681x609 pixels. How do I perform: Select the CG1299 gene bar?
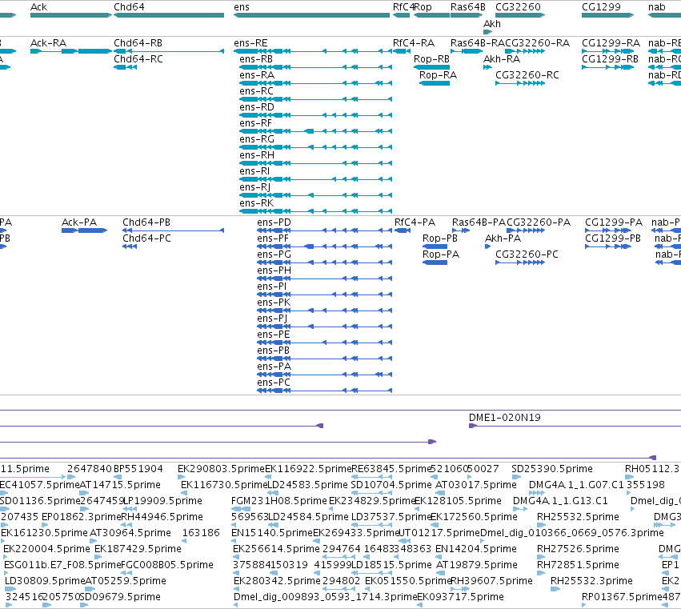pyautogui.click(x=607, y=15)
